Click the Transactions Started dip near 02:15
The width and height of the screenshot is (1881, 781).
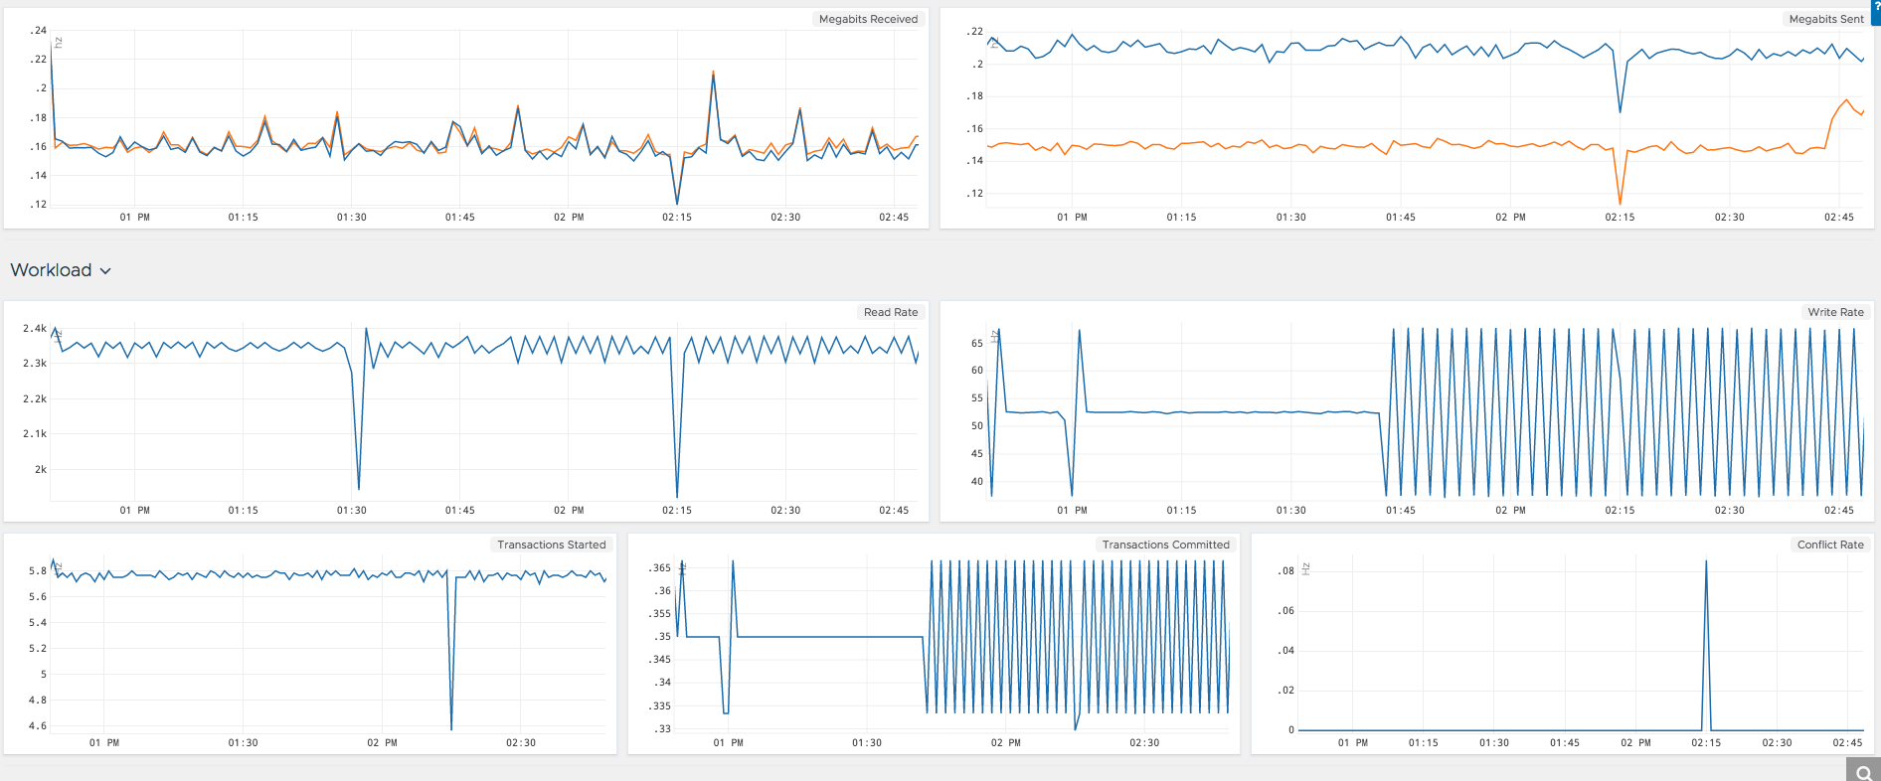tap(451, 651)
